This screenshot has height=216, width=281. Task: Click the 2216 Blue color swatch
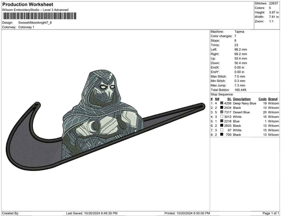[222, 121]
